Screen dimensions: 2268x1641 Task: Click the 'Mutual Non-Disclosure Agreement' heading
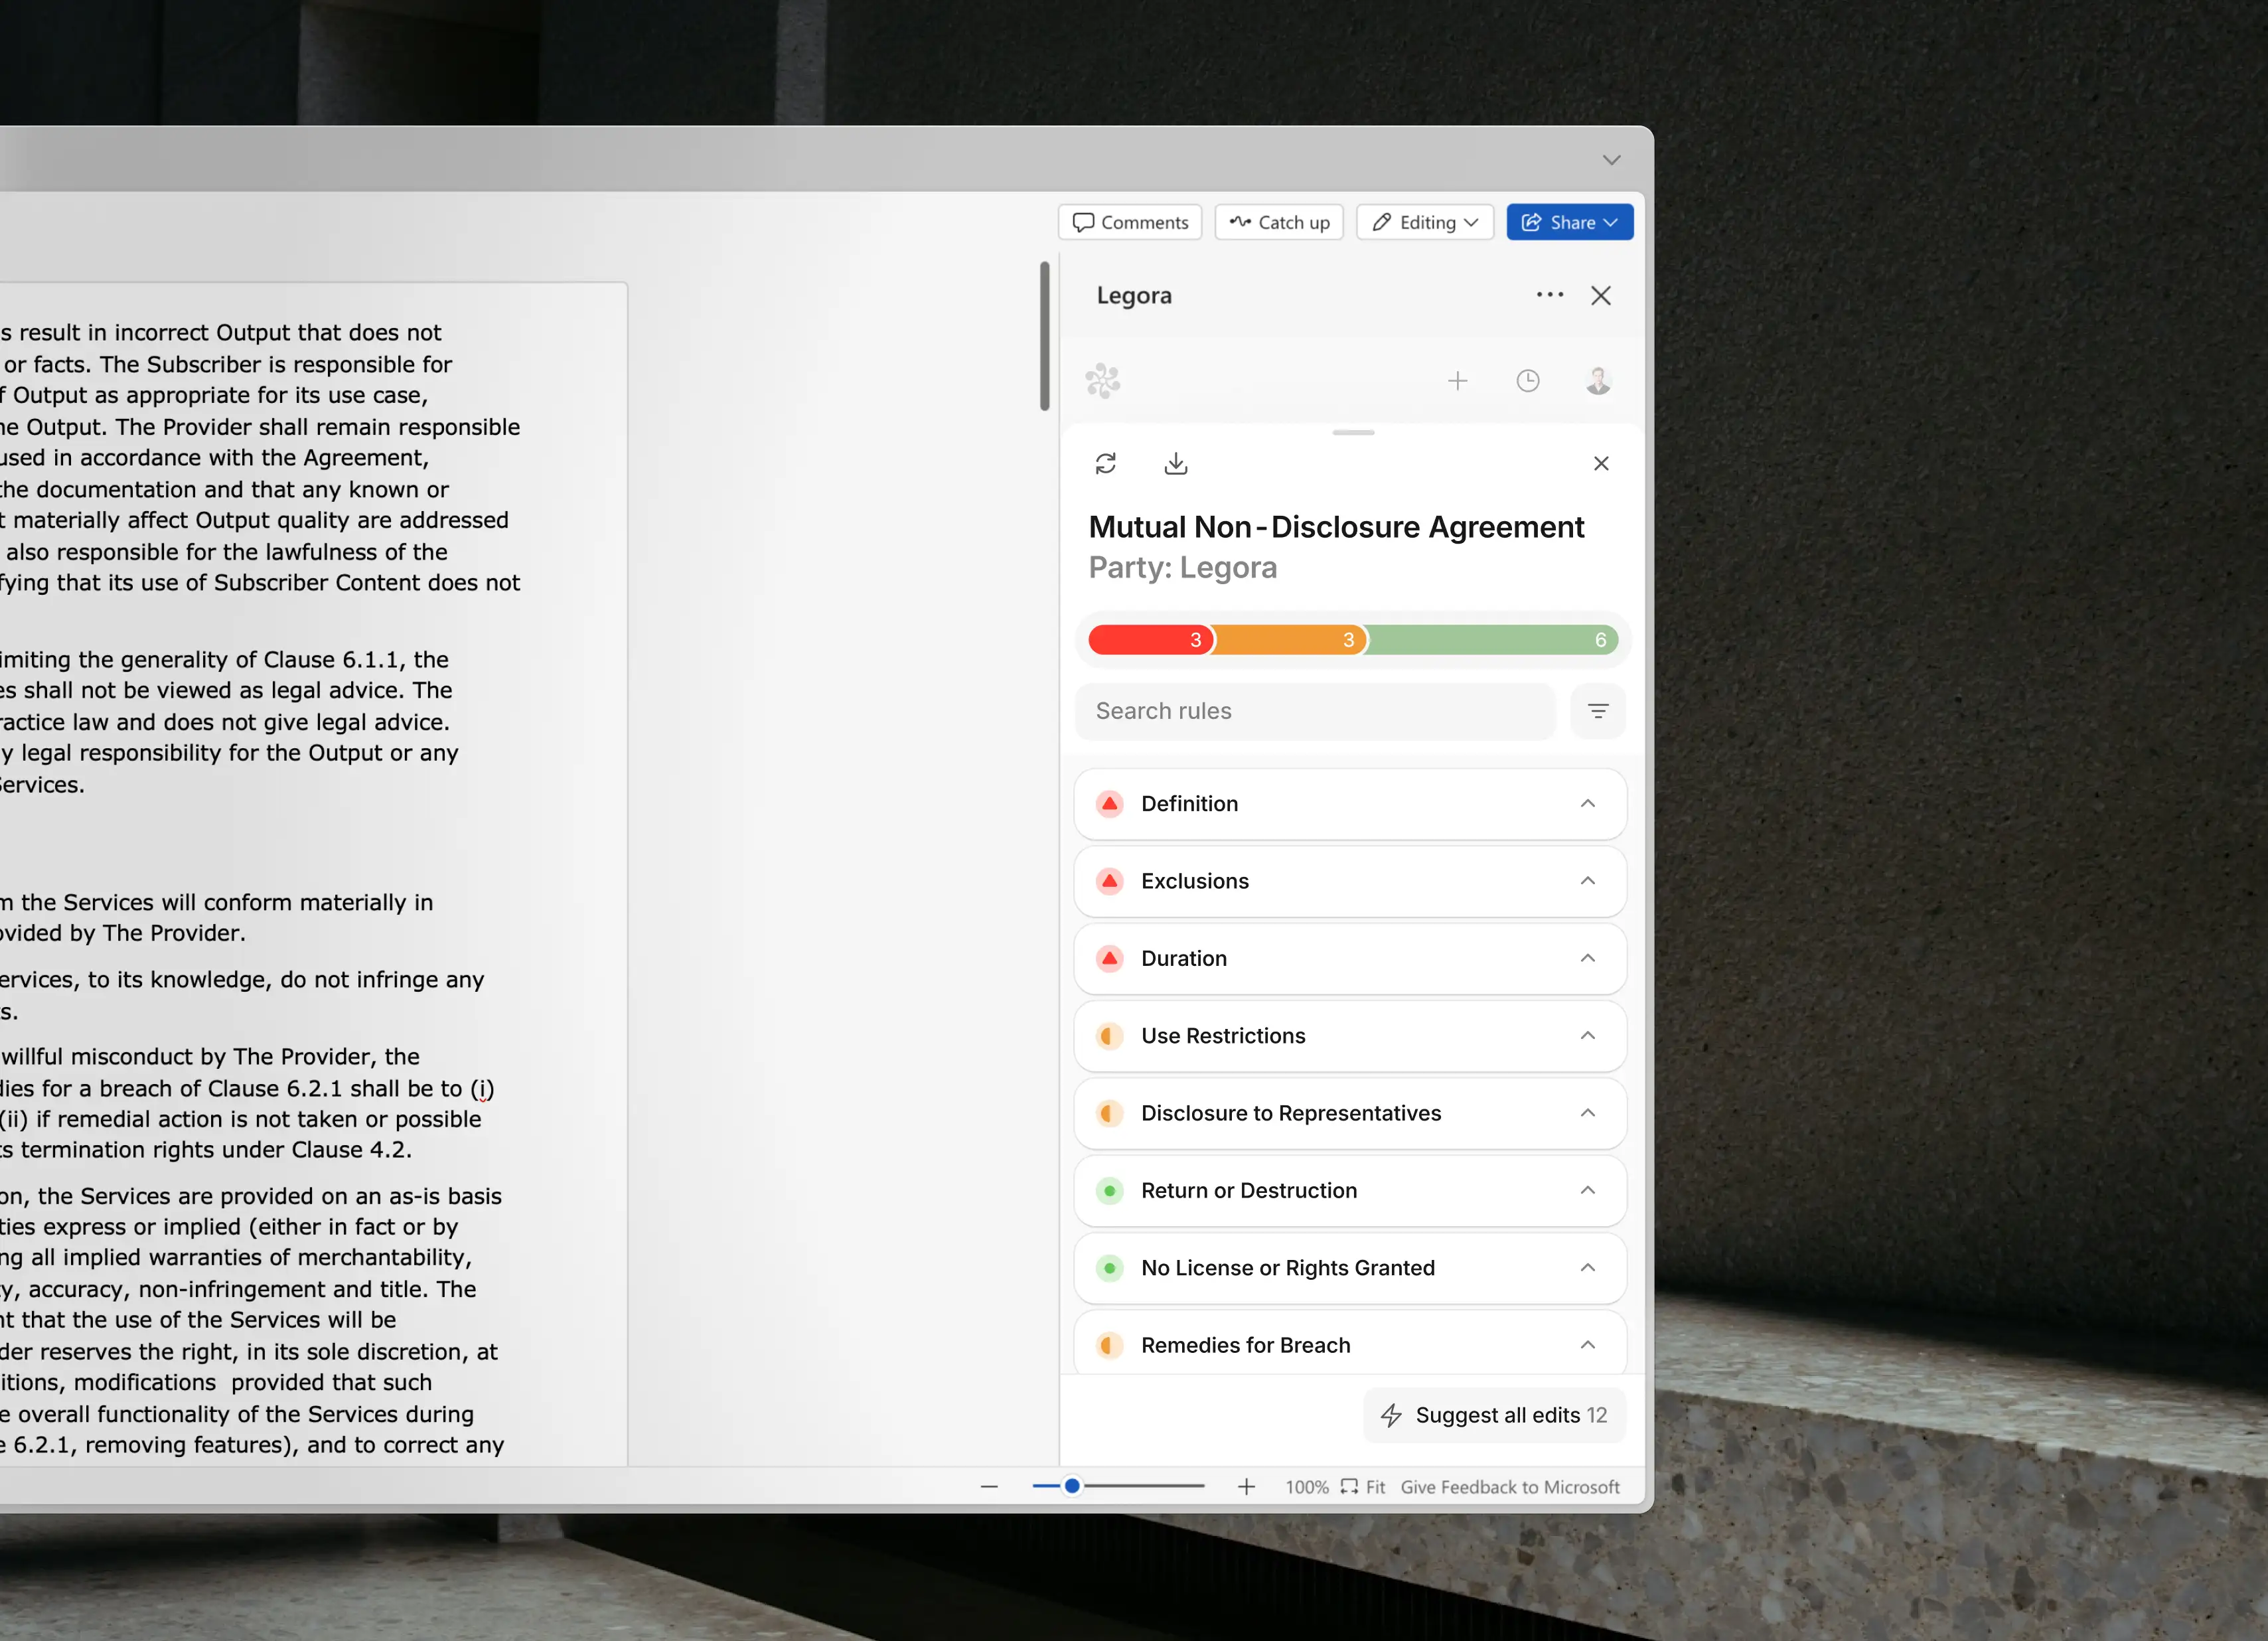[1336, 527]
